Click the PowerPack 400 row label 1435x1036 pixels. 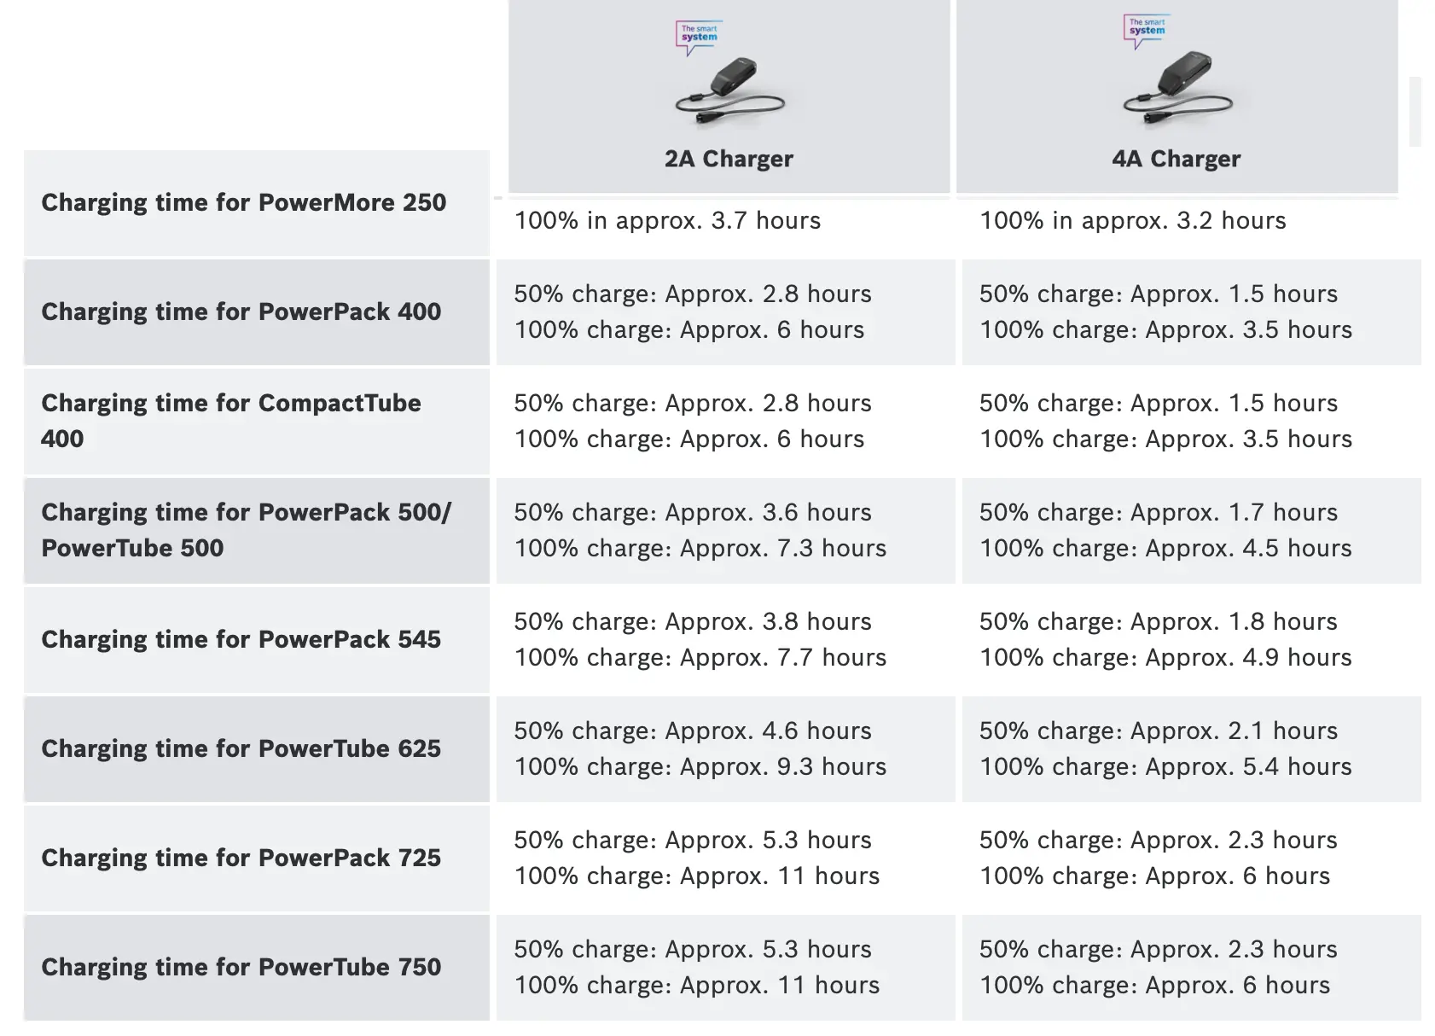pos(241,312)
